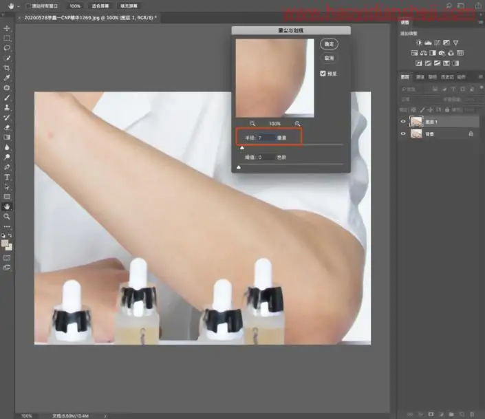Image resolution: width=485 pixels, height=419 pixels.
Task: Add a Black & White adjustment
Action: [433, 53]
